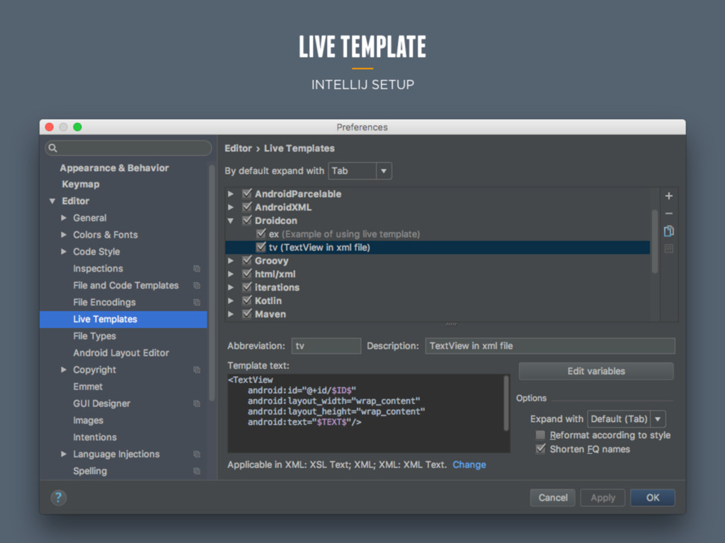The width and height of the screenshot is (725, 543).
Task: Open File Types settings
Action: point(94,336)
